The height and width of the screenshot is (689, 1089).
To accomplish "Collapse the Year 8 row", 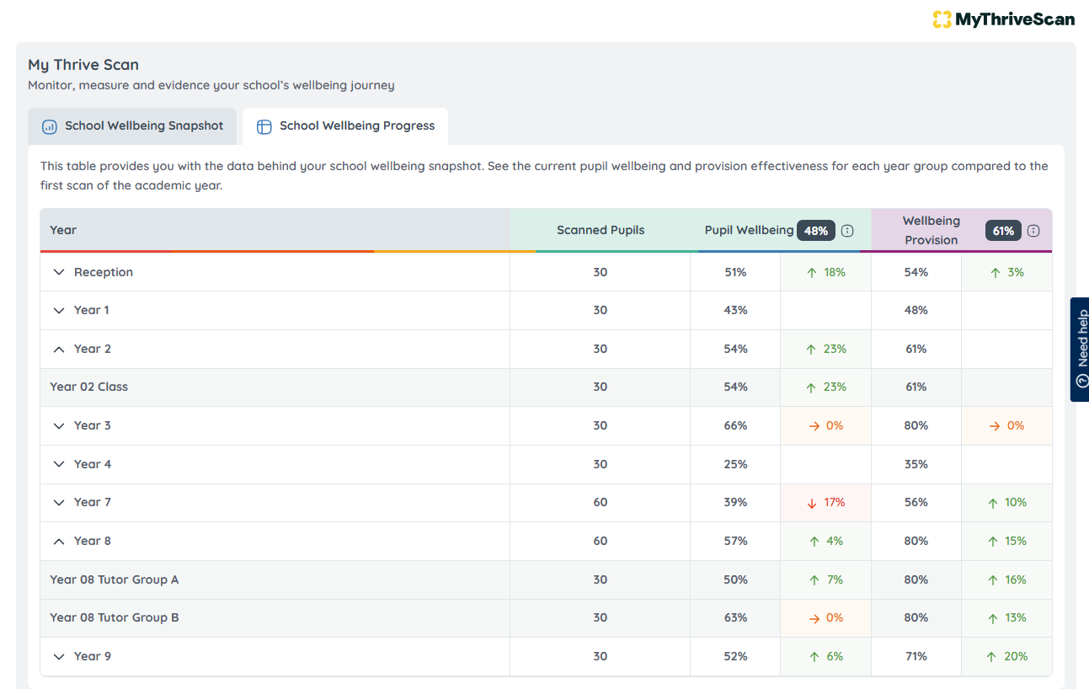I will pos(58,541).
